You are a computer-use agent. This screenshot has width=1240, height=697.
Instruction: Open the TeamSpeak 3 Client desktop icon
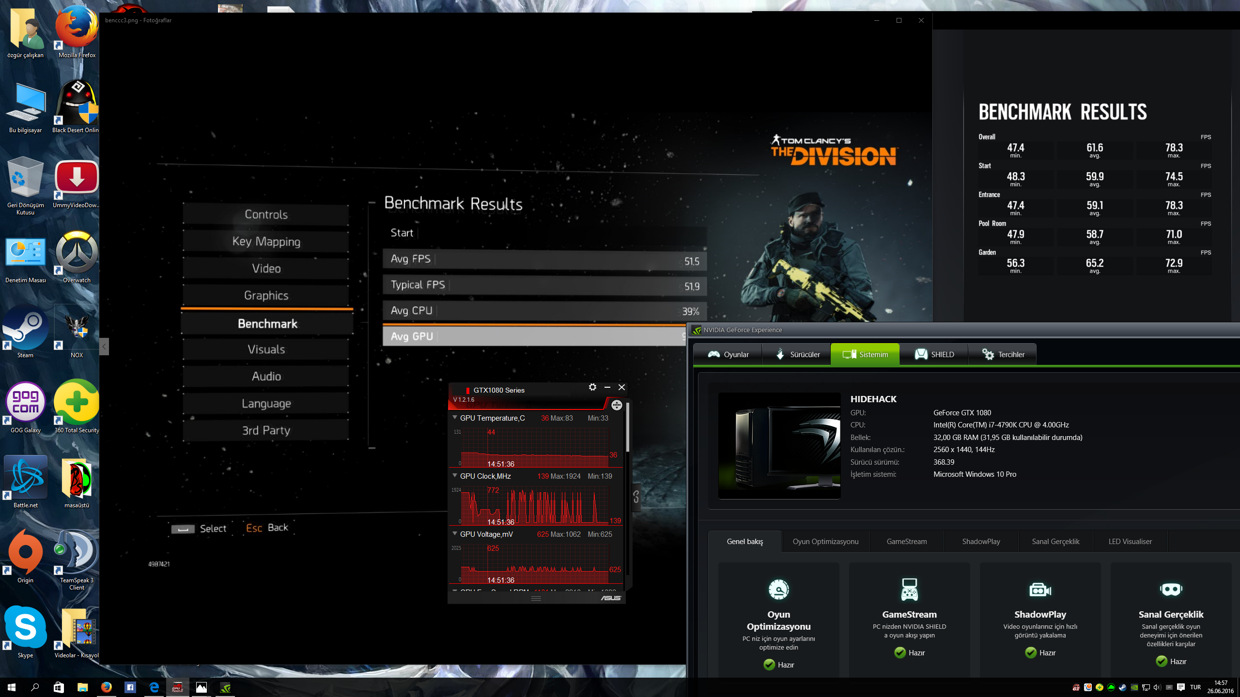77,561
